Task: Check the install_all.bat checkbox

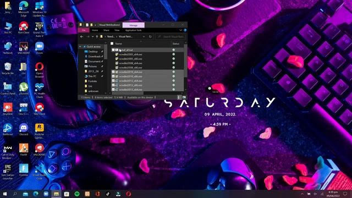Action: coord(113,50)
